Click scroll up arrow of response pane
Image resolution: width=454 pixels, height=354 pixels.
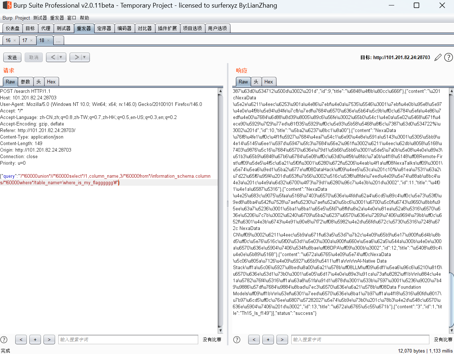[x=451, y=91]
